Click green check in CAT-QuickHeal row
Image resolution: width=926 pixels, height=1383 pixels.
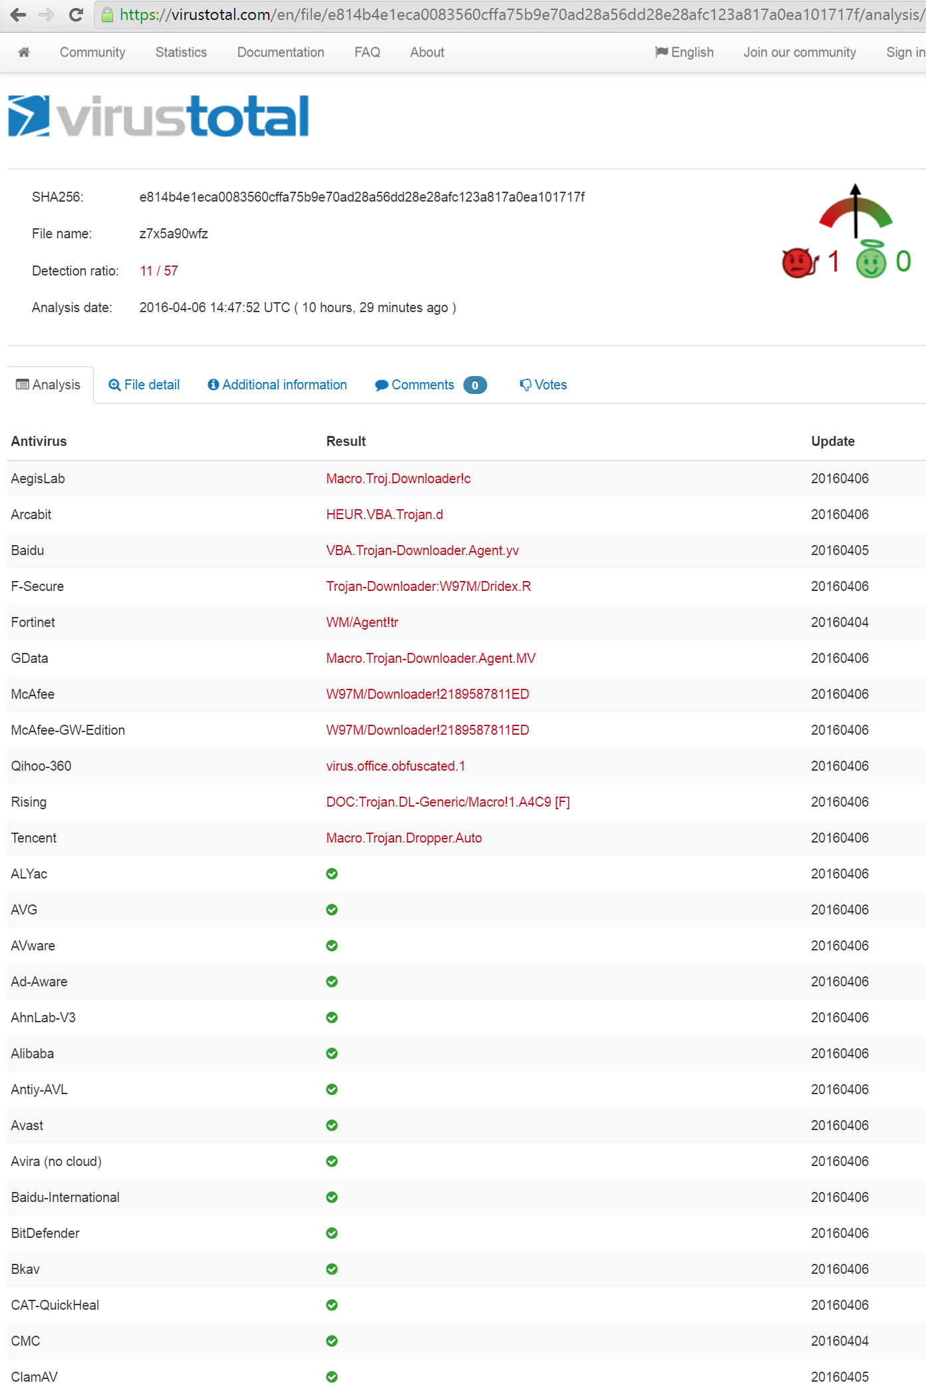[x=332, y=1305]
